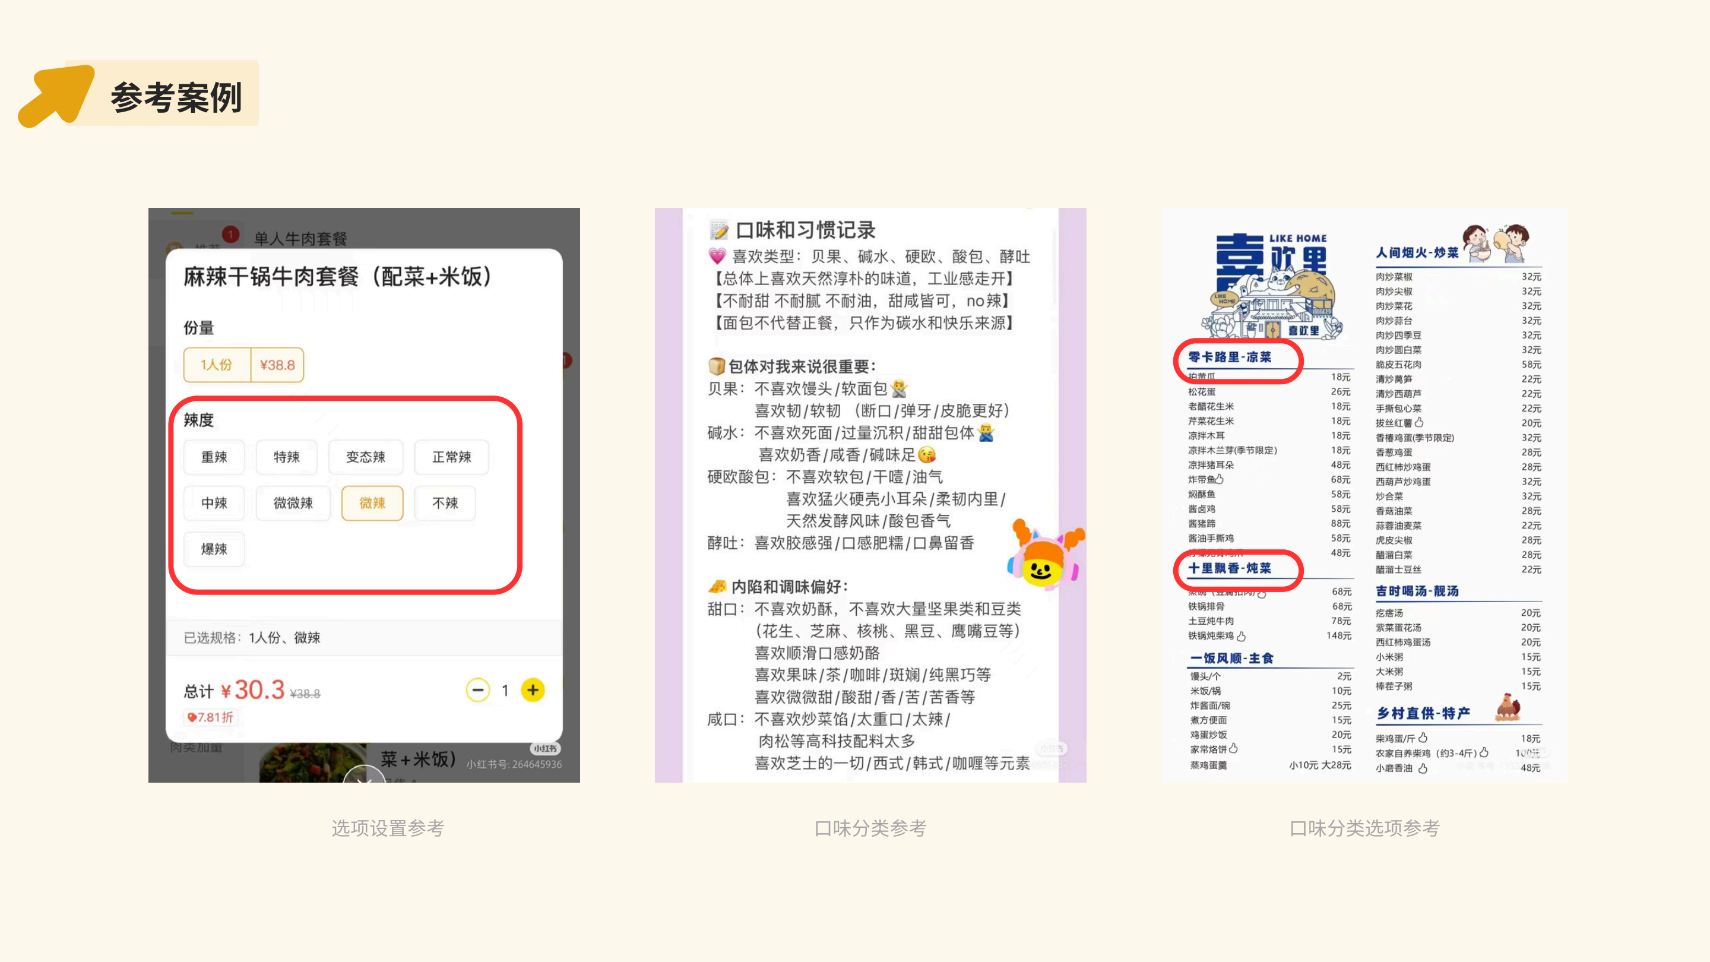Click the minus quantity button
The image size is (1710, 962).
477,691
